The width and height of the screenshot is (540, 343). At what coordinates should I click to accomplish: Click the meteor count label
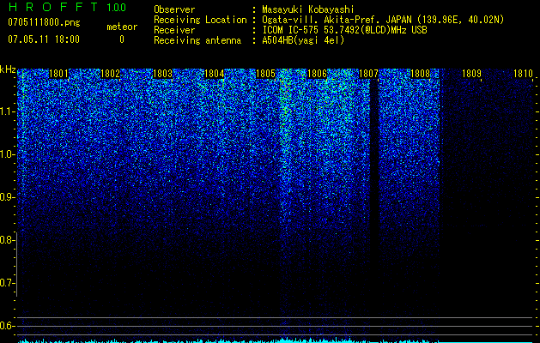(x=122, y=27)
